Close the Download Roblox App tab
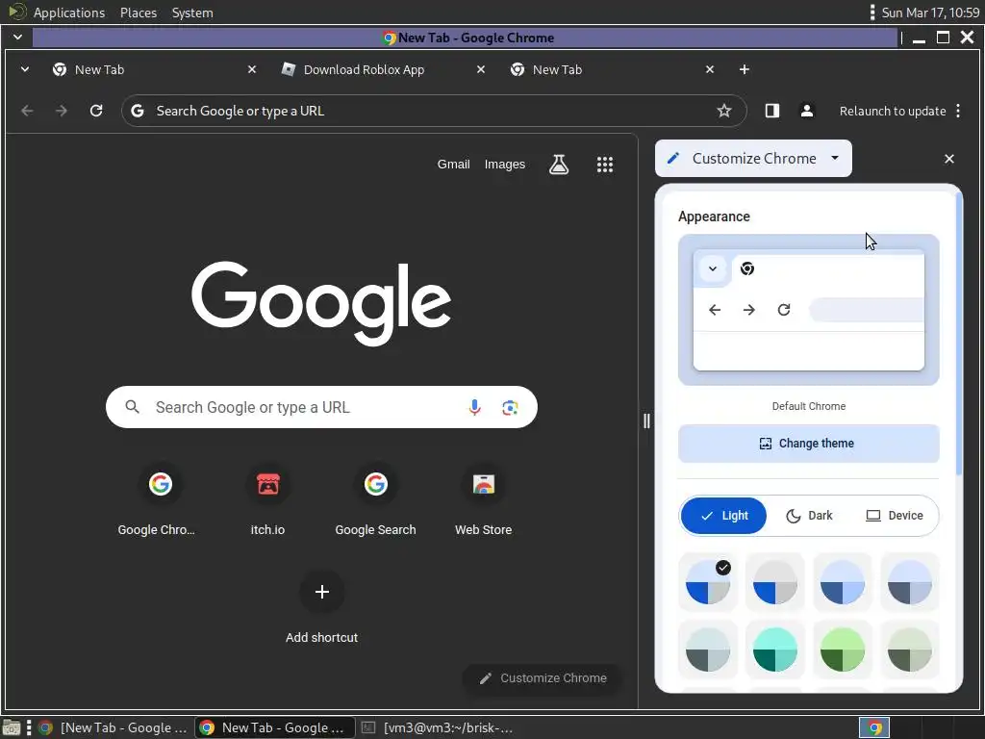The height and width of the screenshot is (739, 985). 481,69
